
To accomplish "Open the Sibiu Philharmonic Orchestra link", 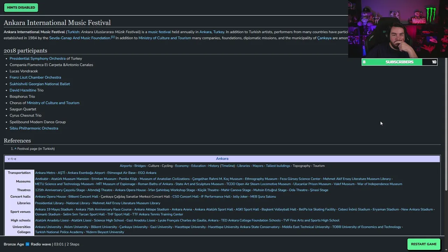I will click(x=34, y=128).
